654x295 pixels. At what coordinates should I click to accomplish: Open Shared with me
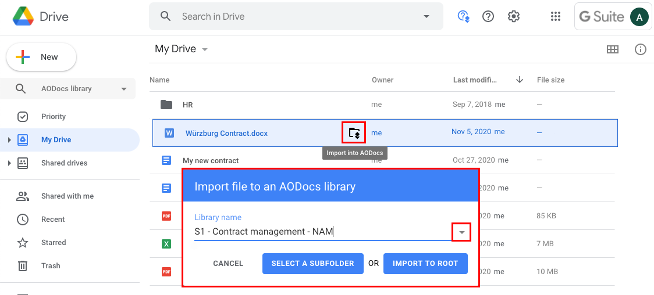click(x=67, y=196)
